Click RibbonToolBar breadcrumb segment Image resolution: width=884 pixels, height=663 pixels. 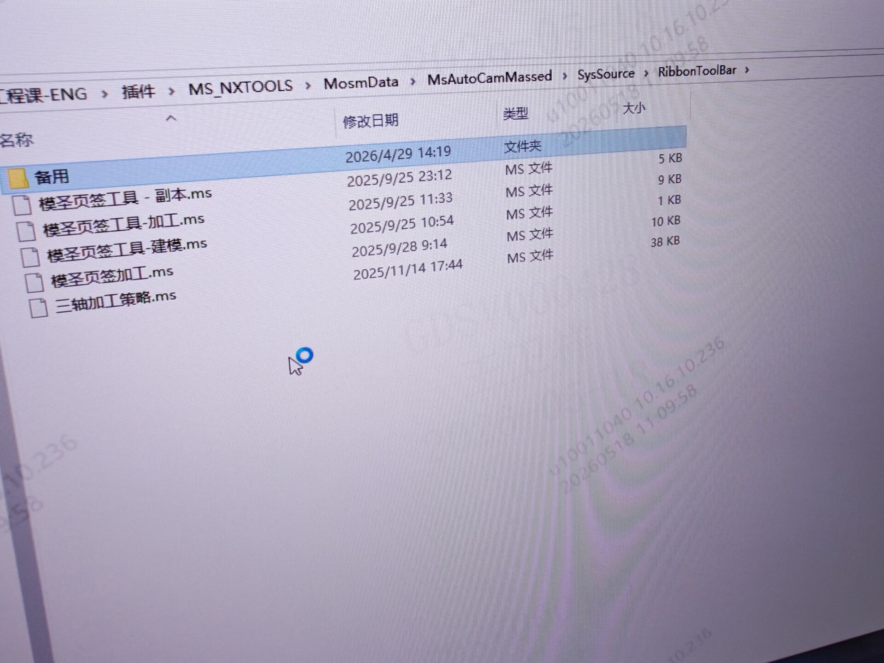pos(697,71)
